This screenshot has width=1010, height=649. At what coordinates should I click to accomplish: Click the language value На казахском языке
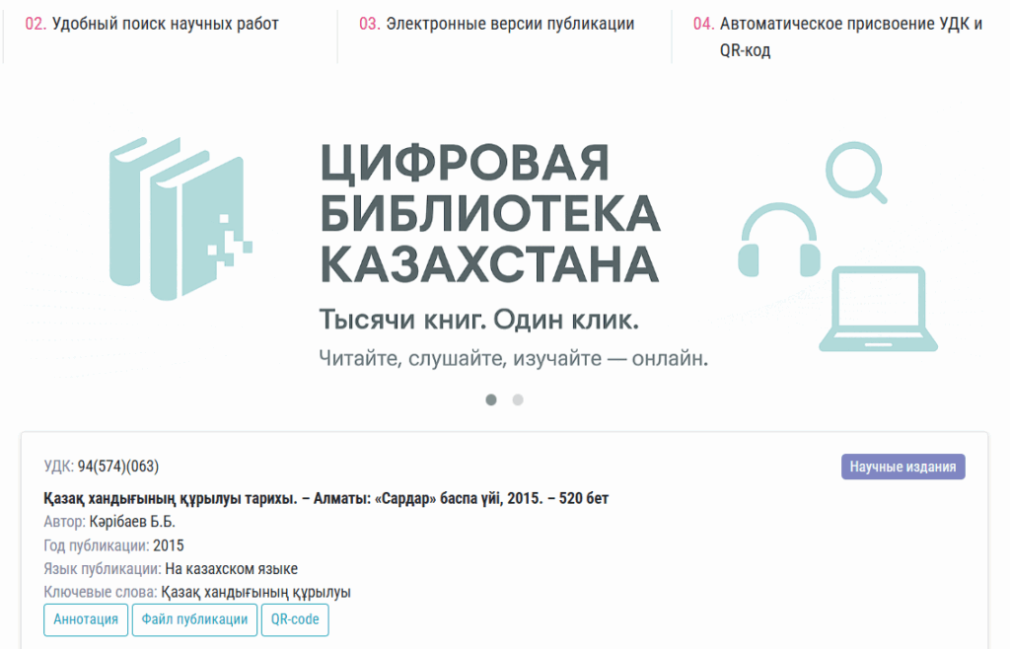231,569
